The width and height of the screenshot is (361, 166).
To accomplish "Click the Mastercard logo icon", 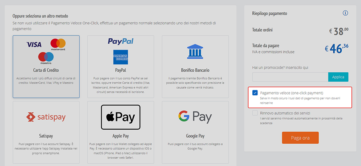I will click(58, 44).
